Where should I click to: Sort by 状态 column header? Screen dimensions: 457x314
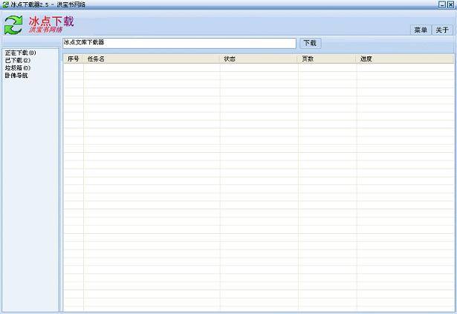pos(259,59)
